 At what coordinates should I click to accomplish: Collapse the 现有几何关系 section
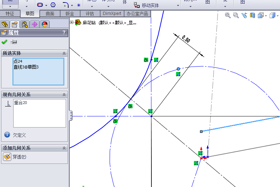coord(64,94)
